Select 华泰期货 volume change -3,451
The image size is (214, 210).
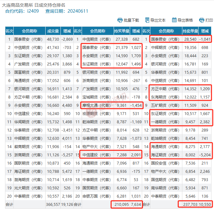tap(67, 130)
